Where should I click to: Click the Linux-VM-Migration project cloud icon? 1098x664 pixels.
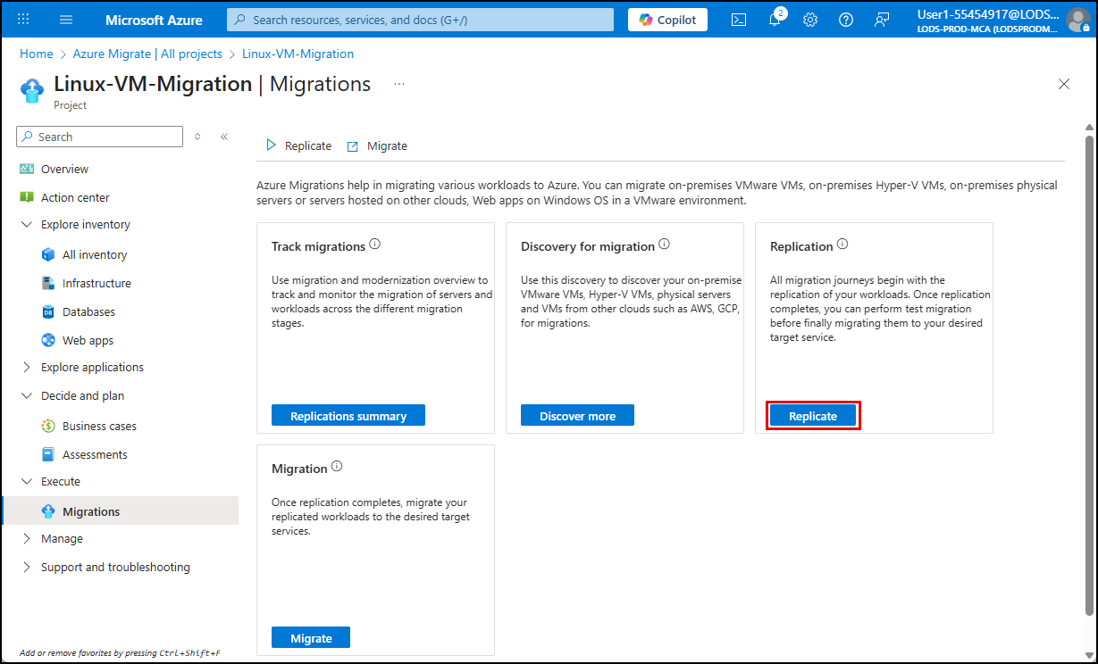click(x=32, y=89)
